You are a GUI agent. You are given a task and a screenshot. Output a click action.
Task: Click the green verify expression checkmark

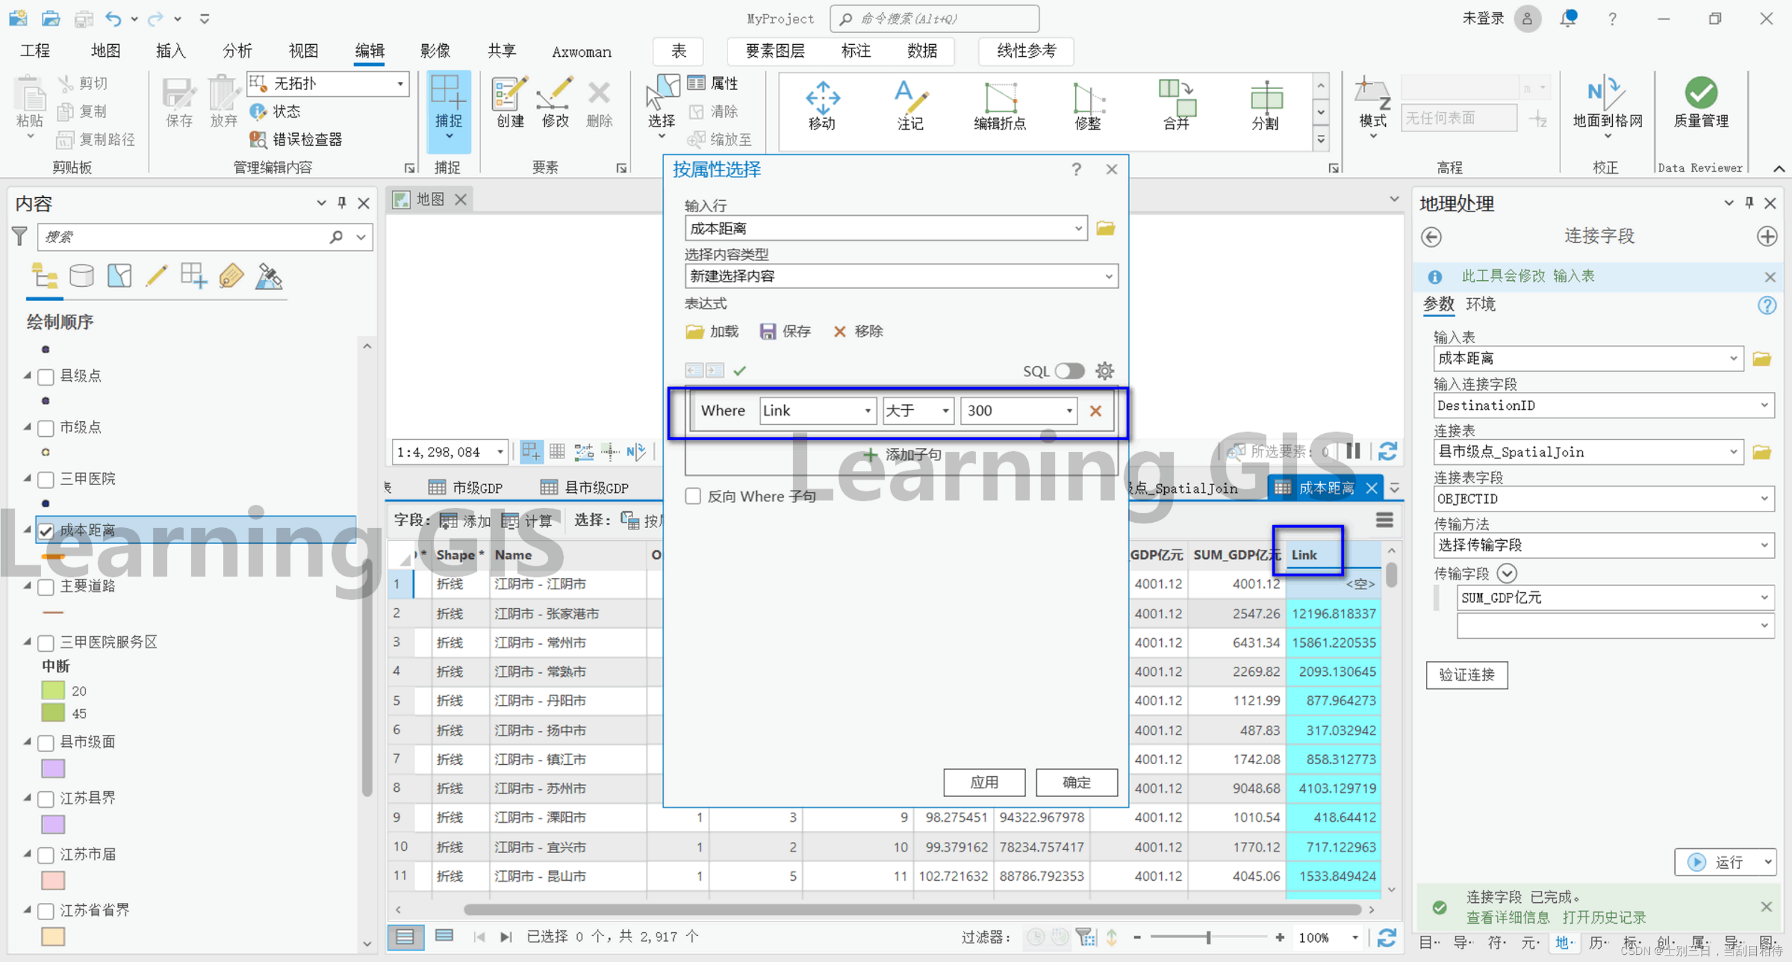tap(739, 371)
